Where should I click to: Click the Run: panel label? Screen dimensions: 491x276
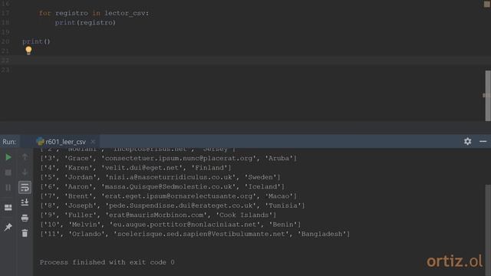(x=9, y=142)
